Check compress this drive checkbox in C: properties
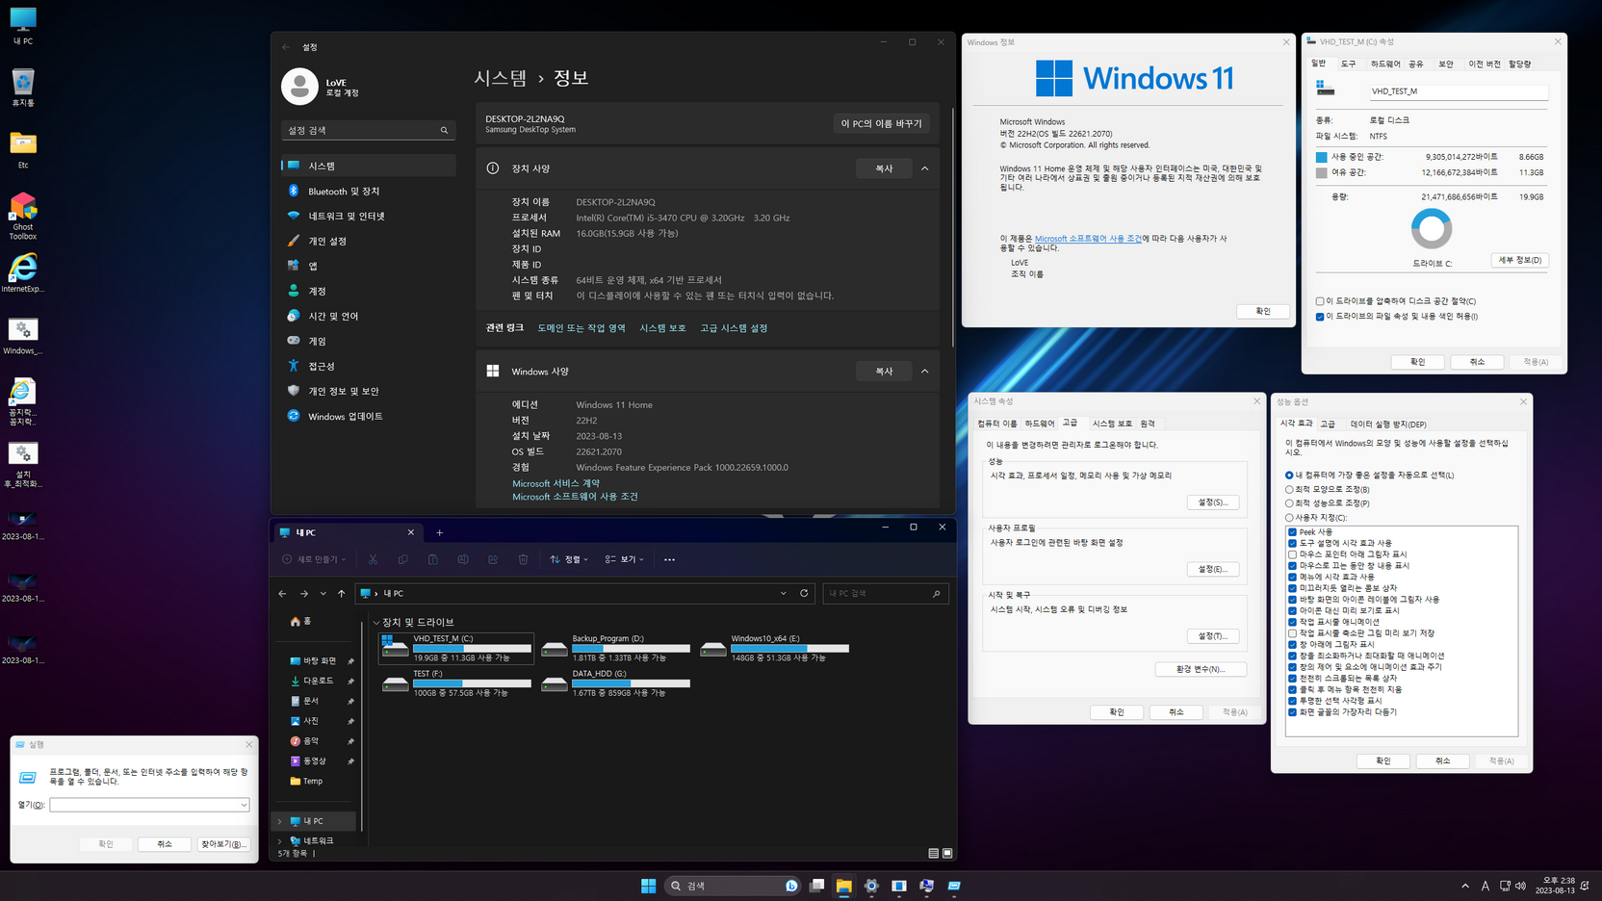 click(1320, 301)
